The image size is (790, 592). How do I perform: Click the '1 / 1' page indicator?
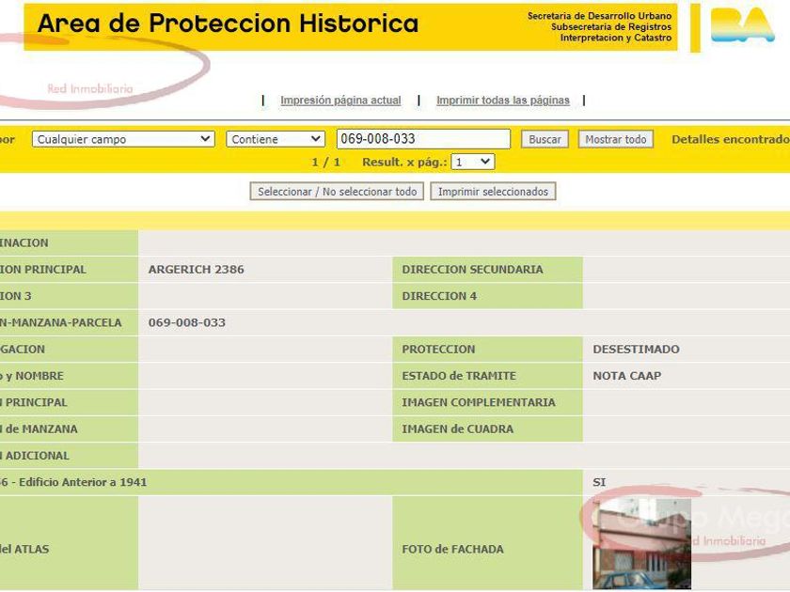tap(326, 162)
